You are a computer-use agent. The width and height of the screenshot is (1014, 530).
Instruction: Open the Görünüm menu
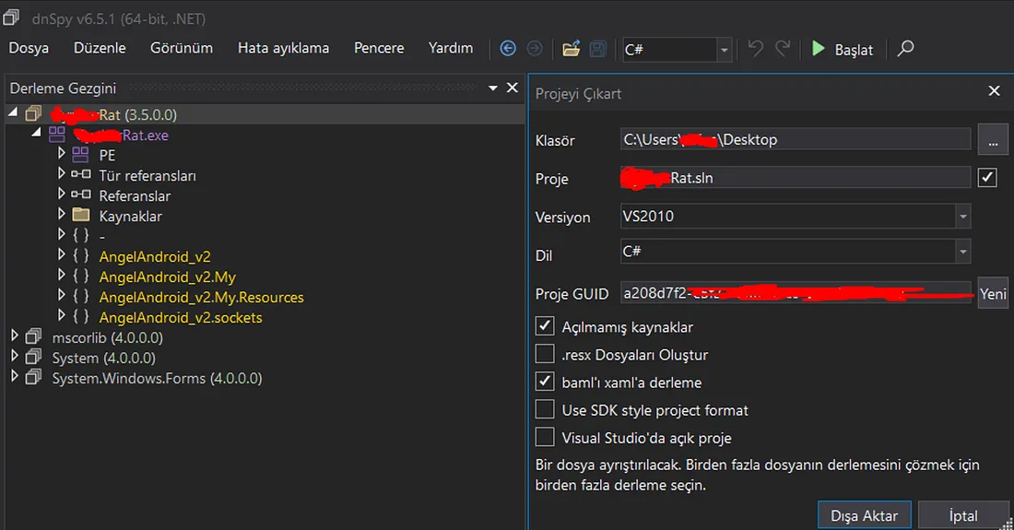182,49
